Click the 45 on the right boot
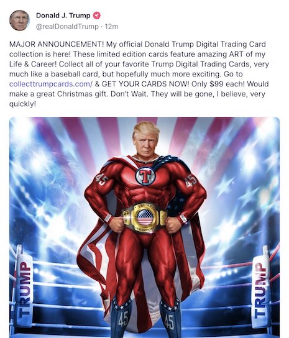The height and width of the screenshot is (338, 289). [x=169, y=321]
